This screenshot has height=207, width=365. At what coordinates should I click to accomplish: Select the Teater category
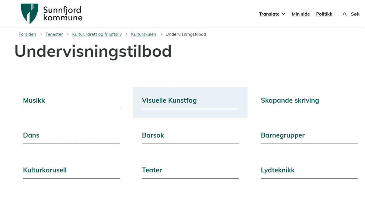pyautogui.click(x=152, y=170)
